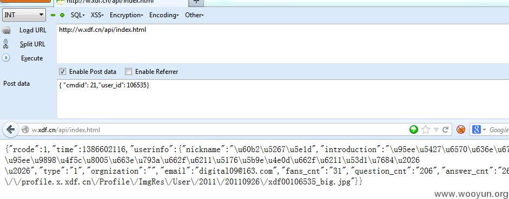Open the INT type combo box
Image resolution: width=509 pixels, height=199 pixels.
click(24, 15)
